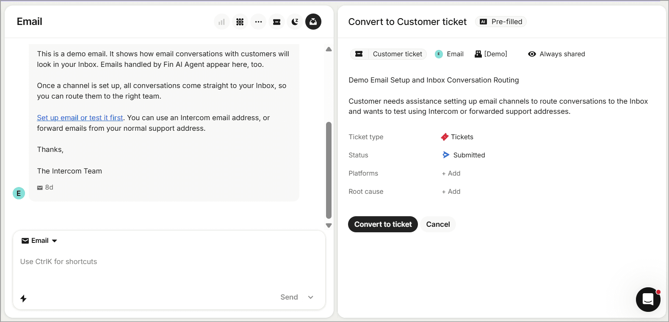Click the E avatar beside the email
Image resolution: width=669 pixels, height=322 pixels.
click(19, 193)
